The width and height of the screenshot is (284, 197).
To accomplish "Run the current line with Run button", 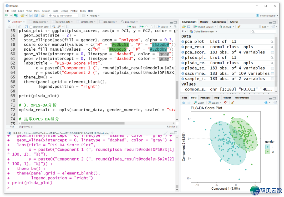I will (132, 27).
